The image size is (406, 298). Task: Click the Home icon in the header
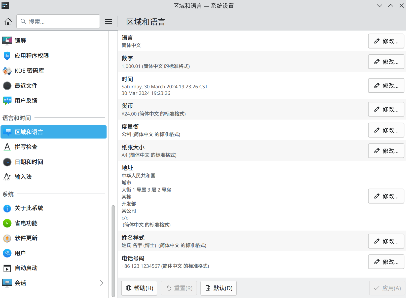click(x=8, y=22)
